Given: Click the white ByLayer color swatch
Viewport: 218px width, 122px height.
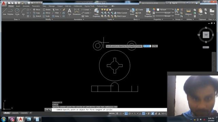Looking at the screenshot, I should click(x=158, y=9).
